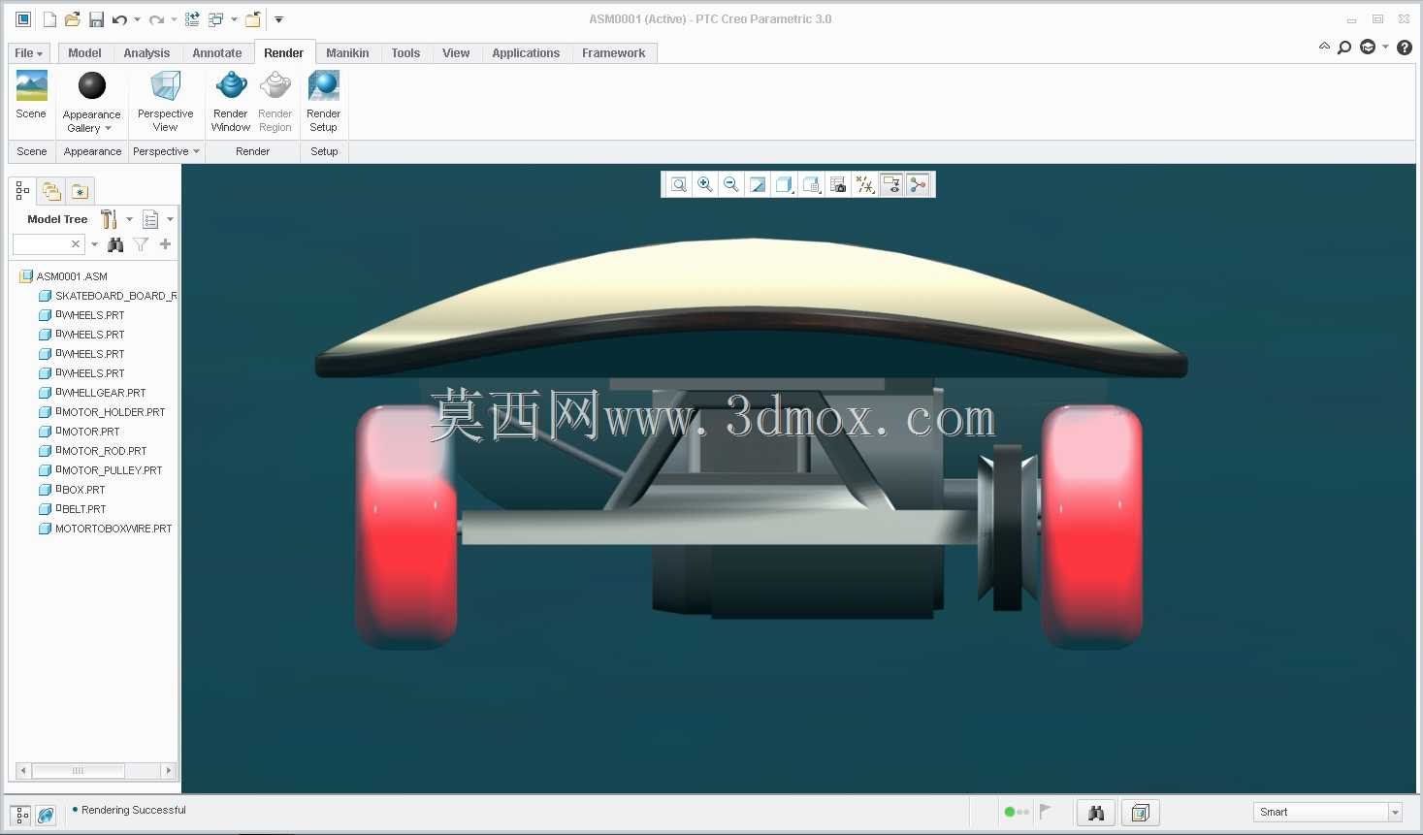The image size is (1423, 835).
Task: Switch to the View ribbon tab
Action: pos(456,53)
